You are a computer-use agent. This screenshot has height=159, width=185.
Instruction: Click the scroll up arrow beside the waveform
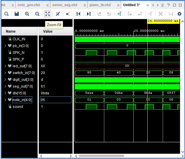click(183, 21)
